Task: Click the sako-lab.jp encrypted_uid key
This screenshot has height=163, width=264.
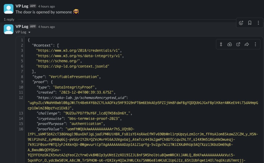Action: tap(82, 98)
